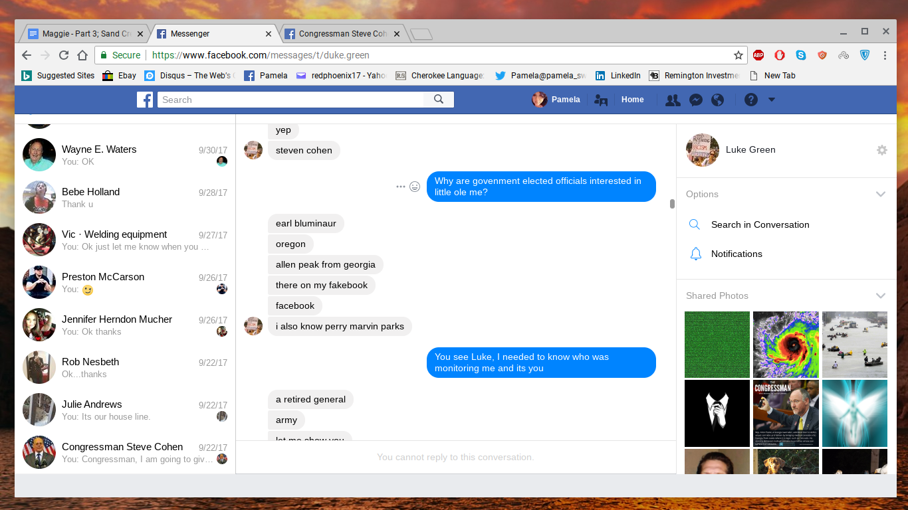Viewport: 908px width, 510px height.
Task: Click the 'a retired general' message
Action: click(310, 400)
